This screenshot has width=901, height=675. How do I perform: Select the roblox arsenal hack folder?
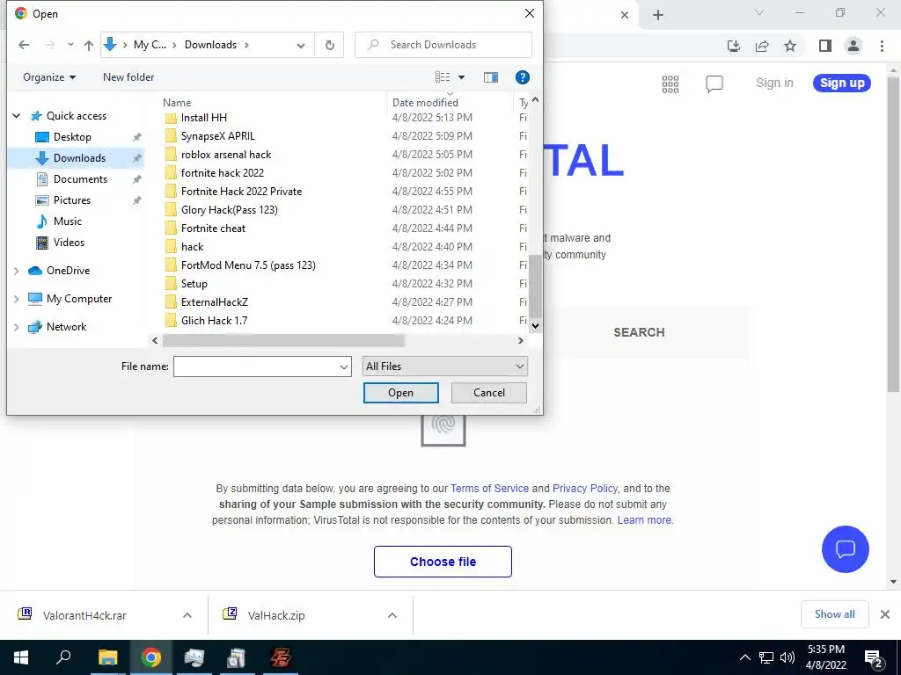[x=226, y=155]
